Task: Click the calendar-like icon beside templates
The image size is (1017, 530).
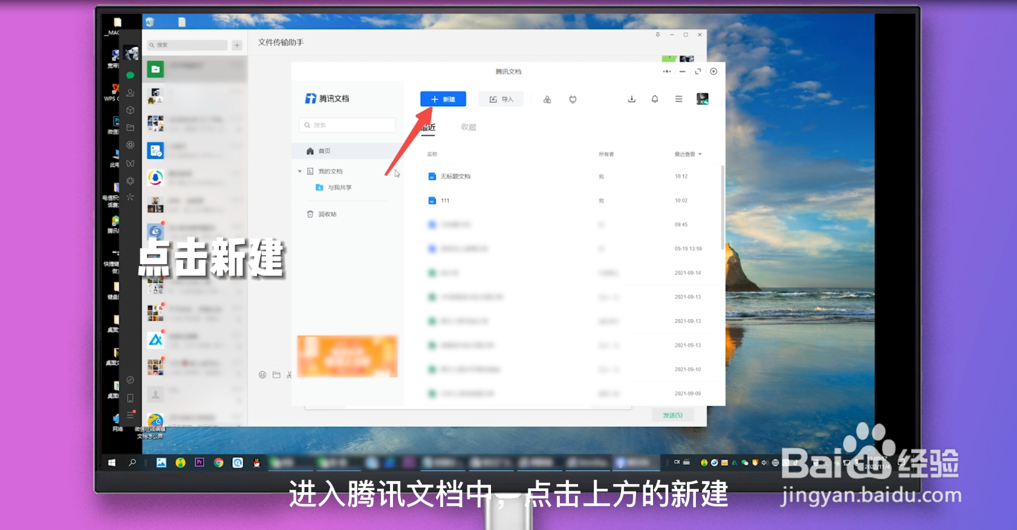Action: pyautogui.click(x=573, y=99)
